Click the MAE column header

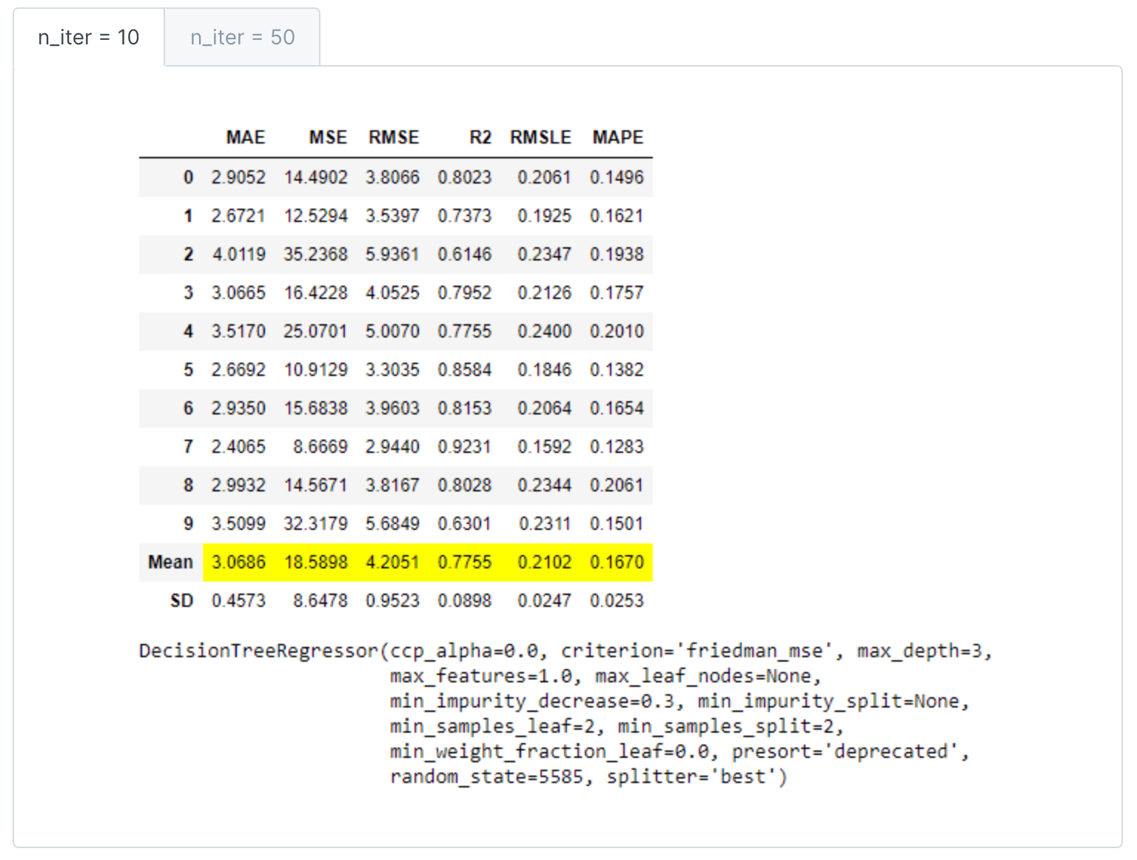coord(245,138)
